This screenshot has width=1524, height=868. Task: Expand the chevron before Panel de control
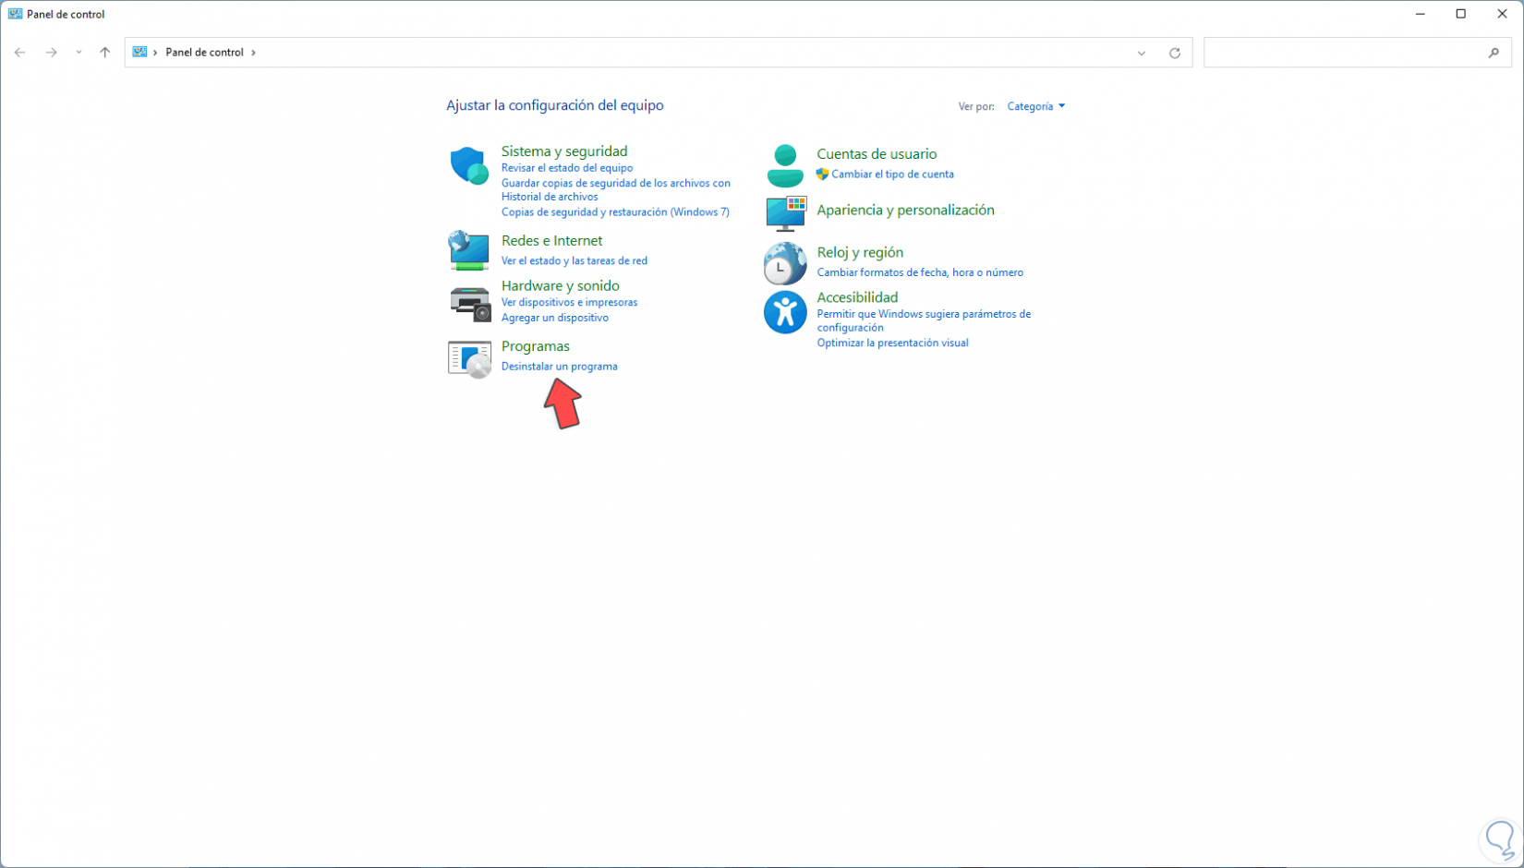[x=155, y=53]
